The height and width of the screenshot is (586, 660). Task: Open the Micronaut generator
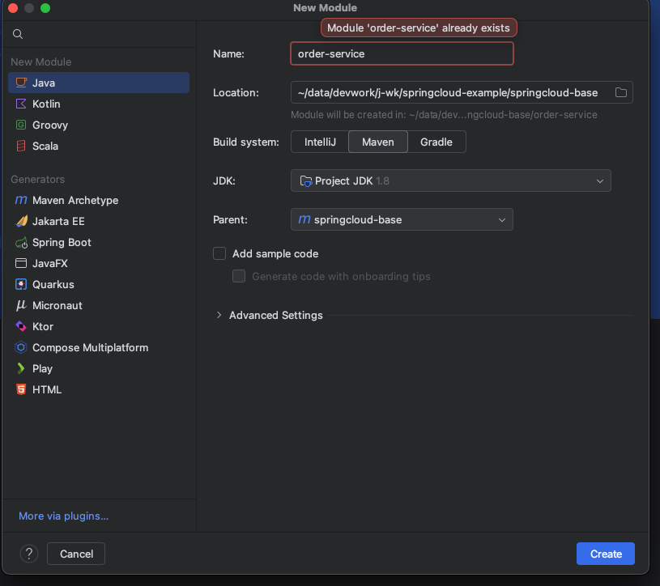(57, 305)
